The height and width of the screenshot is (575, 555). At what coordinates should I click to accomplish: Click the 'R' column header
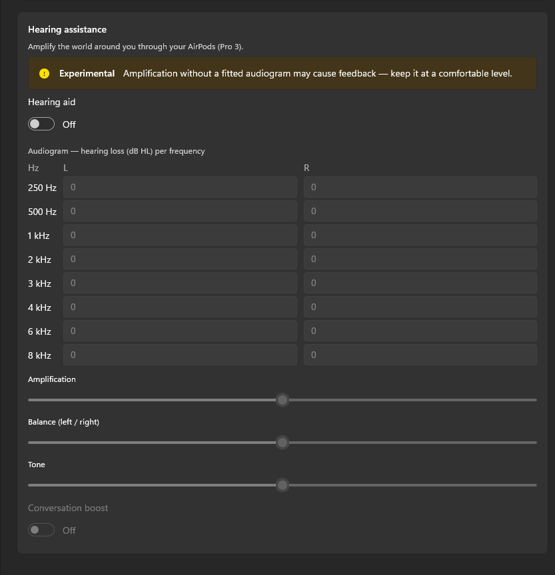[306, 168]
